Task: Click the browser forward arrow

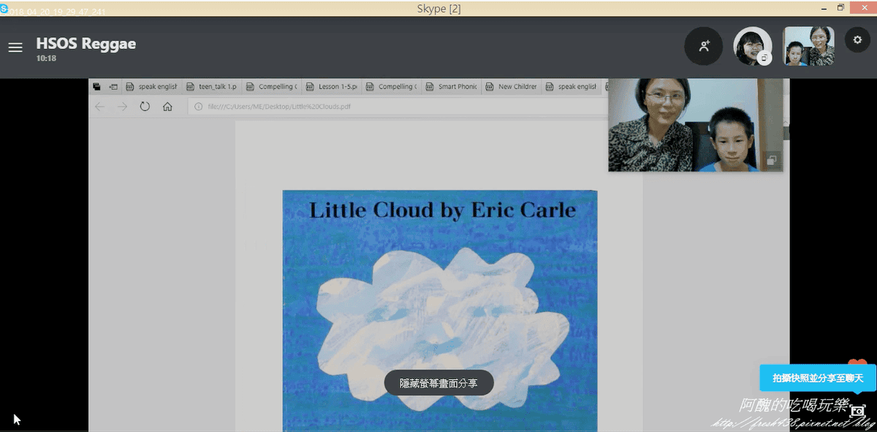Action: click(x=122, y=107)
